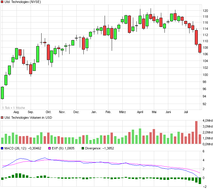Screen dimensions: 214x189
Task: Click the '1 Tick = 1 Woche' note
Action: (x=14, y=108)
